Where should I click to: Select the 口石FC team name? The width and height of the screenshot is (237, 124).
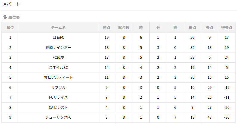point(58,38)
